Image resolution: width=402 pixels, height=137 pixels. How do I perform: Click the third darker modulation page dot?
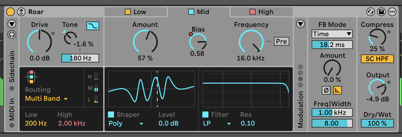point(300,79)
